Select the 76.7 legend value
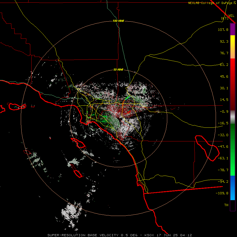The height and width of the screenshot is (237, 237). [x=224, y=53]
